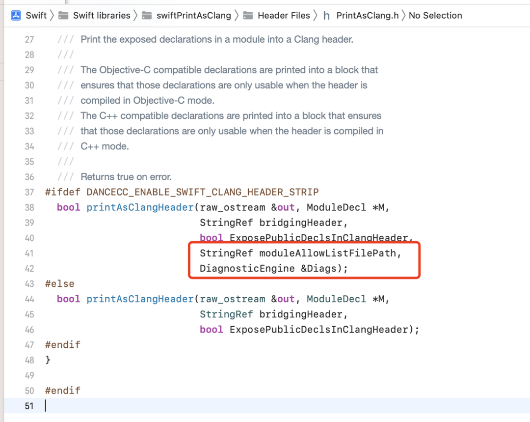The width and height of the screenshot is (530, 422).
Task: Open the No Selection symbol menu
Action: point(435,16)
